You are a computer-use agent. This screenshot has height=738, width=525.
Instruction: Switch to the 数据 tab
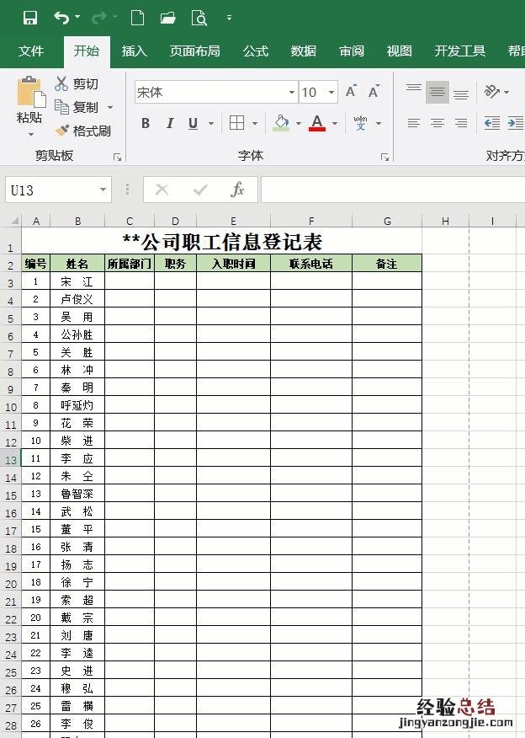tap(304, 51)
